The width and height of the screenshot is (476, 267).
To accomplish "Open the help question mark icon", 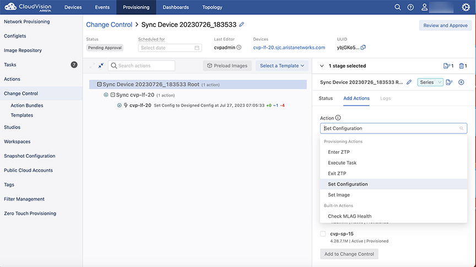I will 410,7.
